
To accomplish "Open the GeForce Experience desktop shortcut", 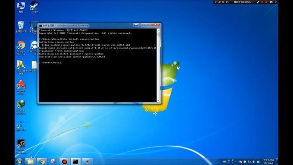I will (x=21, y=146).
